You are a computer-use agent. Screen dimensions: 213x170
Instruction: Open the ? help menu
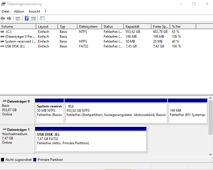45,11
